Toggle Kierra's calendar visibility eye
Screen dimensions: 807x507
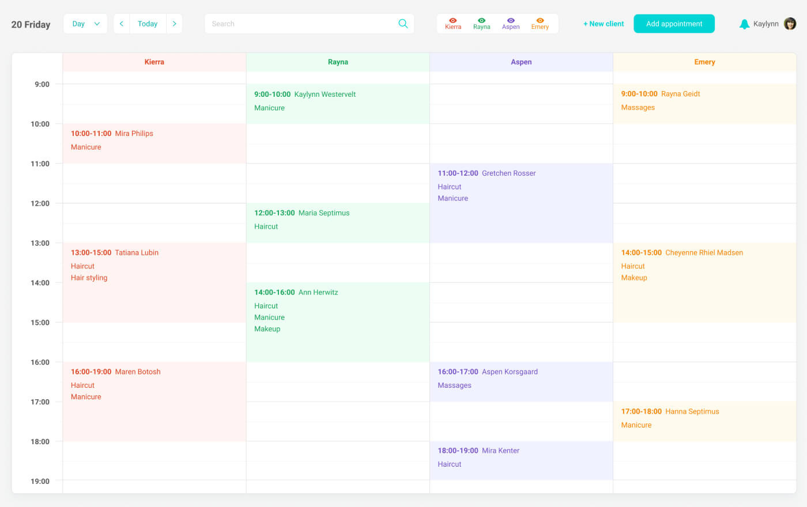tap(453, 21)
